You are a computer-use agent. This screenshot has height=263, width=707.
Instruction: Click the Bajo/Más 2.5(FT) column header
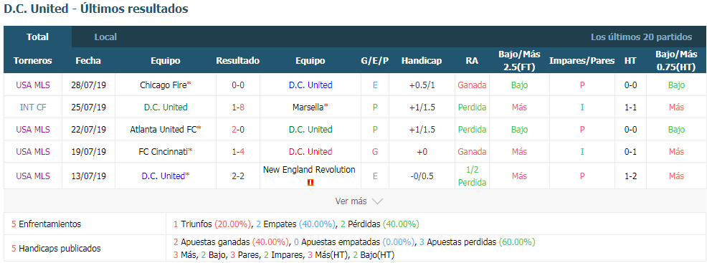pyautogui.click(x=519, y=60)
